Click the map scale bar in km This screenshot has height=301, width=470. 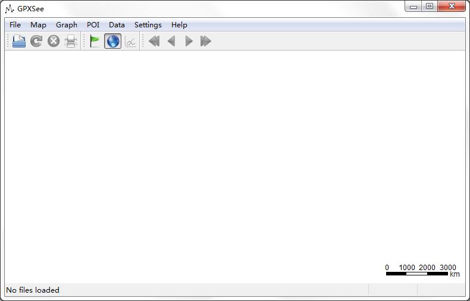(422, 271)
